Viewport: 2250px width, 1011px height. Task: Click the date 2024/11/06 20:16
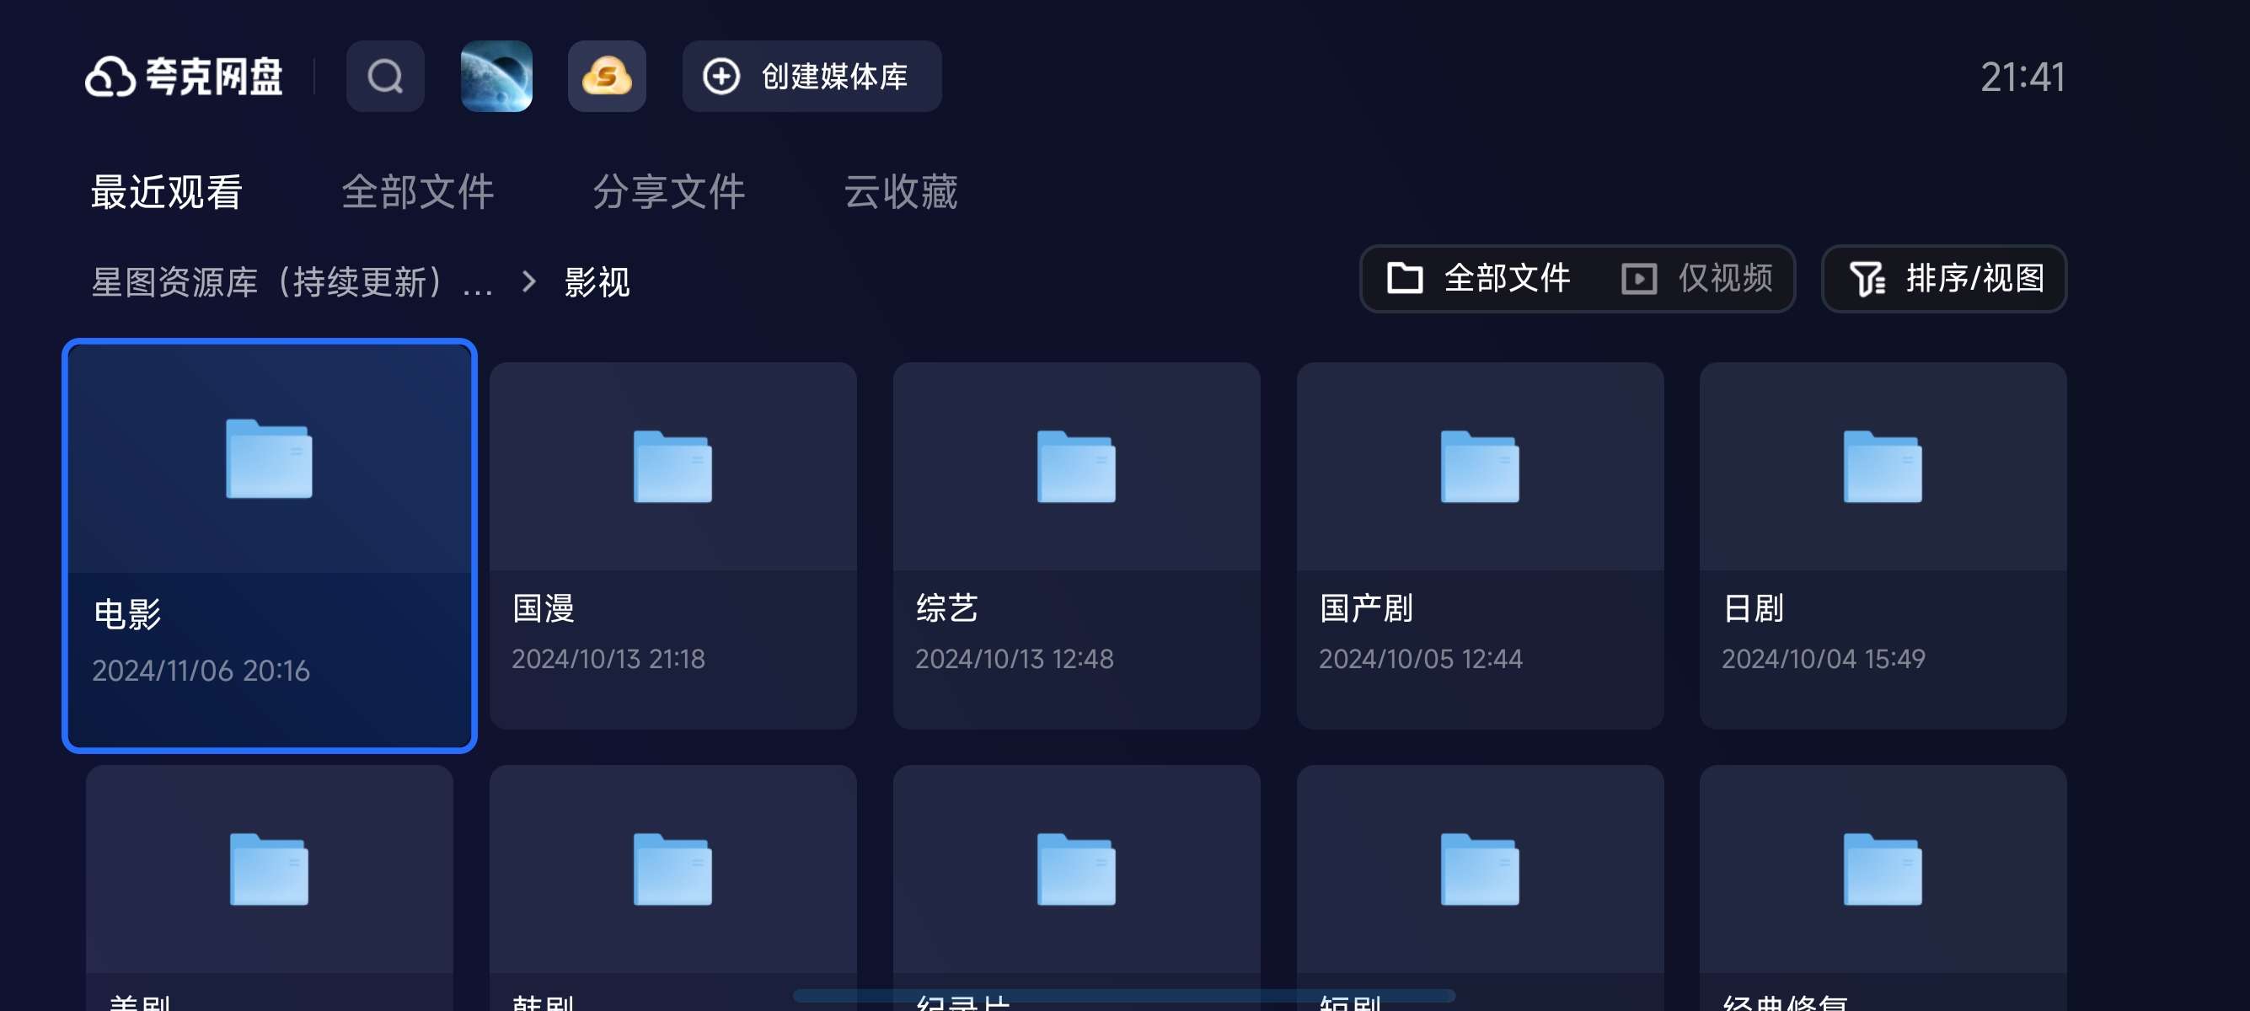[x=201, y=670]
